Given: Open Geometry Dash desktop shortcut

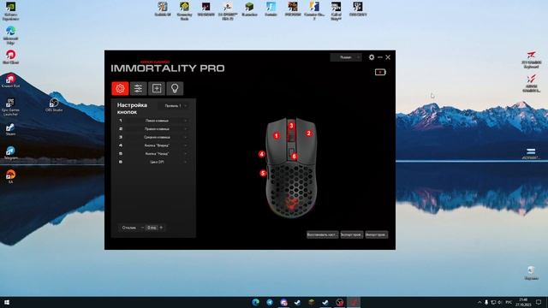Looking at the screenshot, I should (x=185, y=10).
